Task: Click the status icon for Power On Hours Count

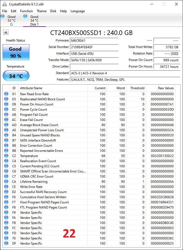Action: click(6, 104)
